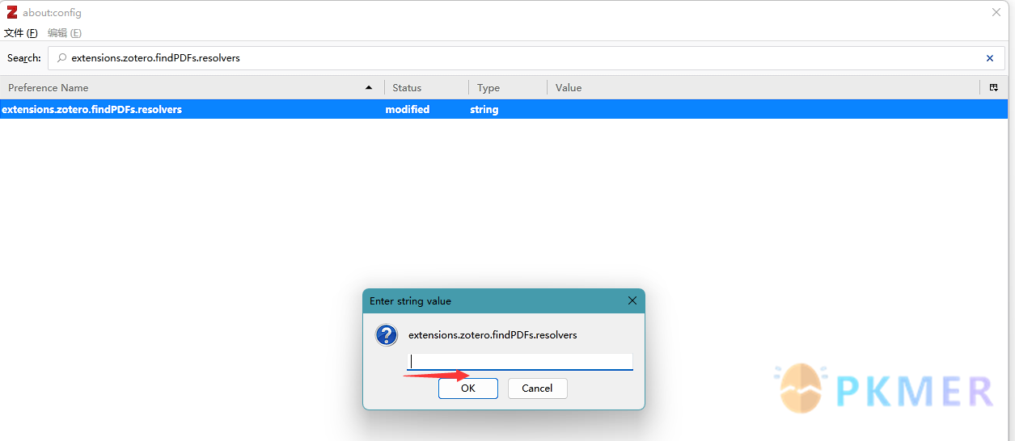Select the extensions.zotero.findPDFs.resolvers preference row
Screen dimensions: 1015x441
pos(504,109)
